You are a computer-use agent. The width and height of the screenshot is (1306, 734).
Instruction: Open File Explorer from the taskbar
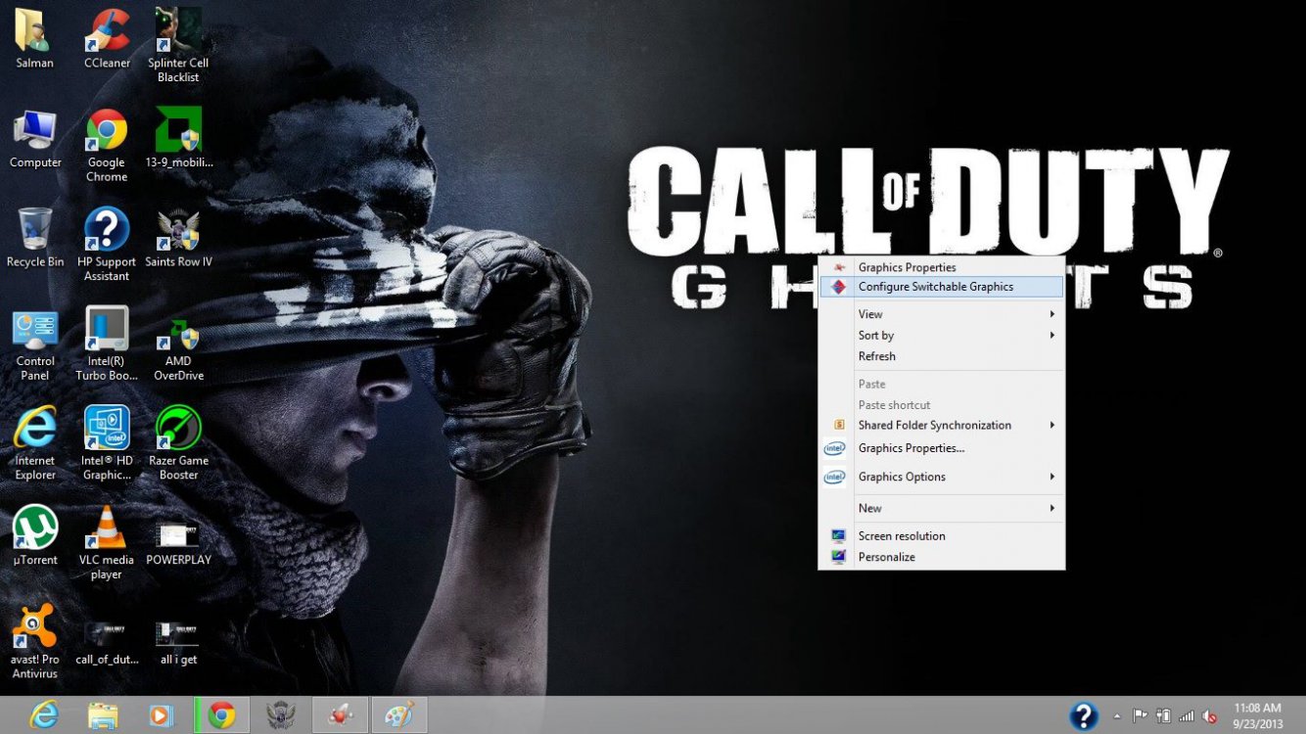click(103, 715)
